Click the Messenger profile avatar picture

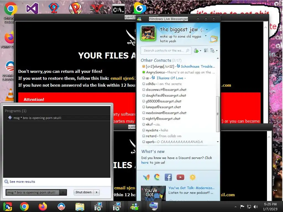point(148,33)
